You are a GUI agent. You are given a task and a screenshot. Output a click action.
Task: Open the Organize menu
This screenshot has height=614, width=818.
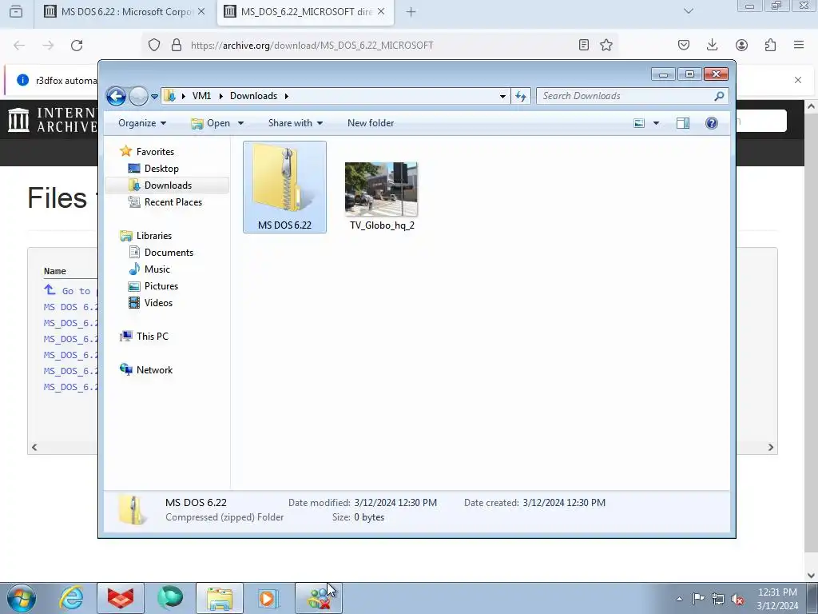coord(142,123)
